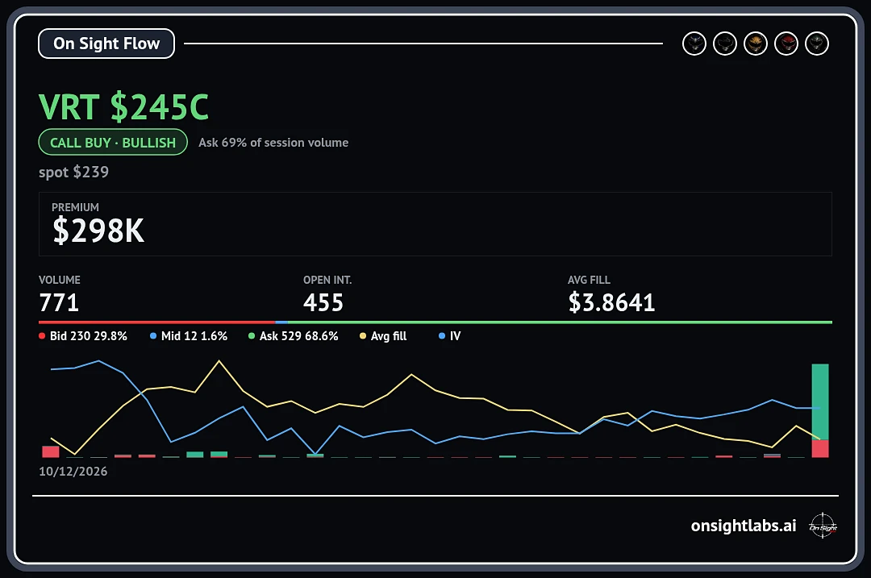The width and height of the screenshot is (871, 578).
Task: Click the red helmet avatar icon
Action: point(786,44)
